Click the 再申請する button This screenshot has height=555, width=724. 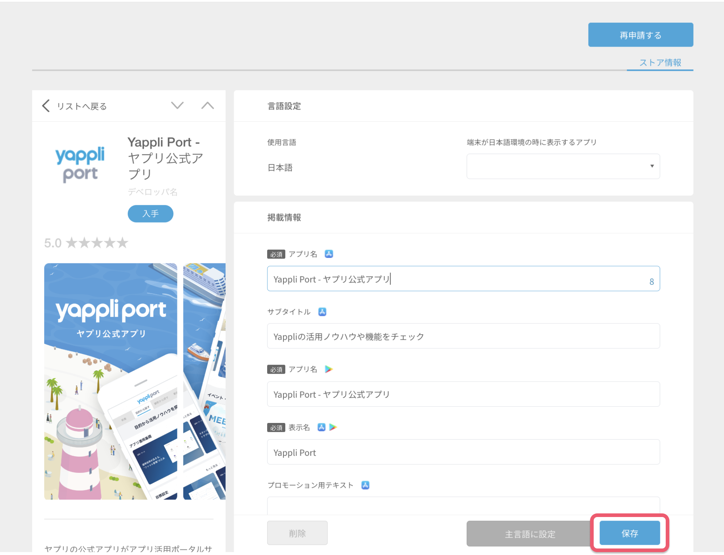click(640, 35)
